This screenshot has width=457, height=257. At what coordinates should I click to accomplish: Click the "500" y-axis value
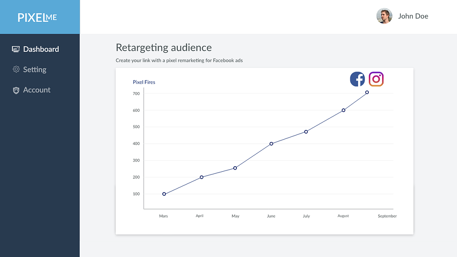click(x=136, y=127)
